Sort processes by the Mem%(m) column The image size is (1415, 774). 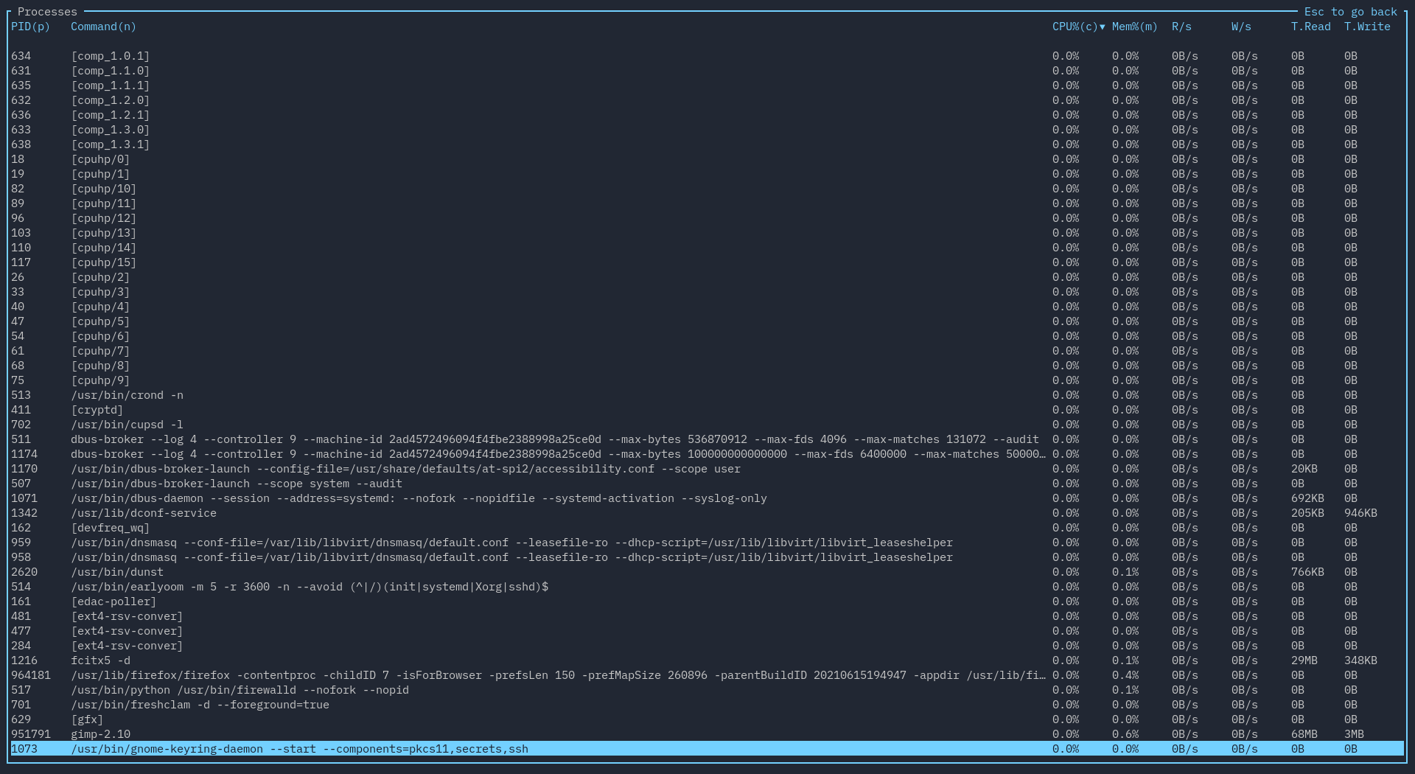coord(1132,27)
